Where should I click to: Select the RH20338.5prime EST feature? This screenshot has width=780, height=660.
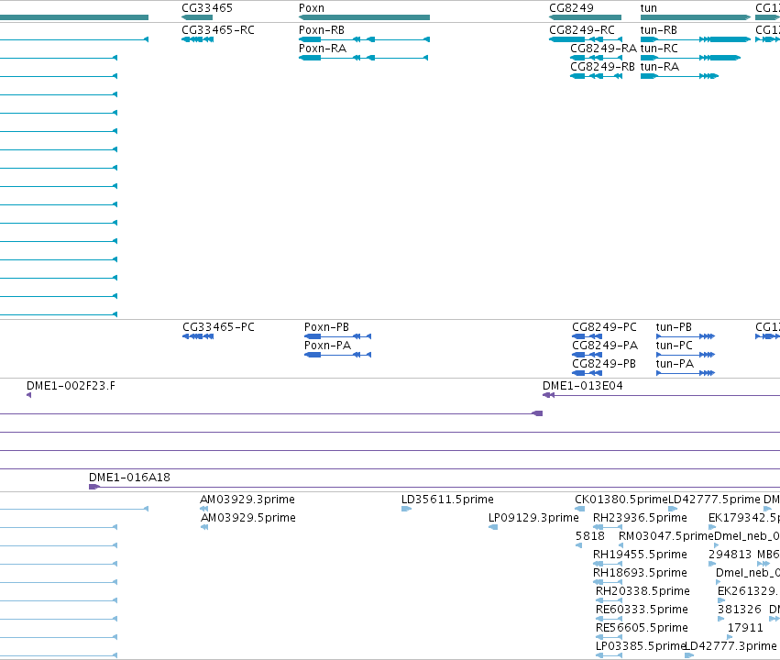pos(609,600)
